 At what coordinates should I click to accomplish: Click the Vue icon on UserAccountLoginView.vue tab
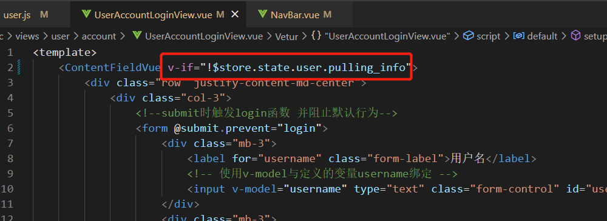coord(86,15)
